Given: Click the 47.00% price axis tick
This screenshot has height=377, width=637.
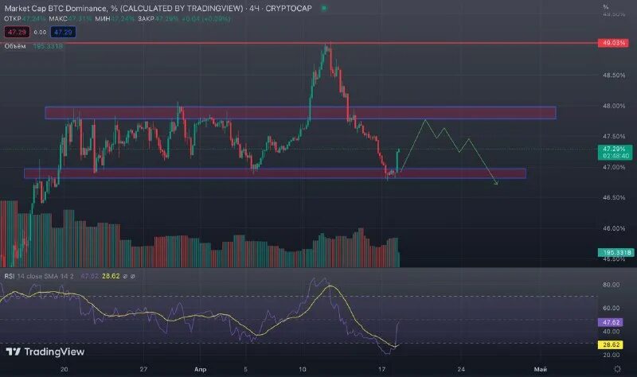Looking at the screenshot, I should tap(614, 167).
